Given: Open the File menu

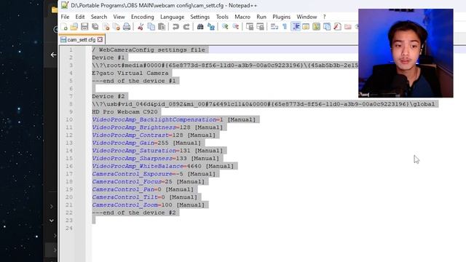Looking at the screenshot, I should coord(65,17).
